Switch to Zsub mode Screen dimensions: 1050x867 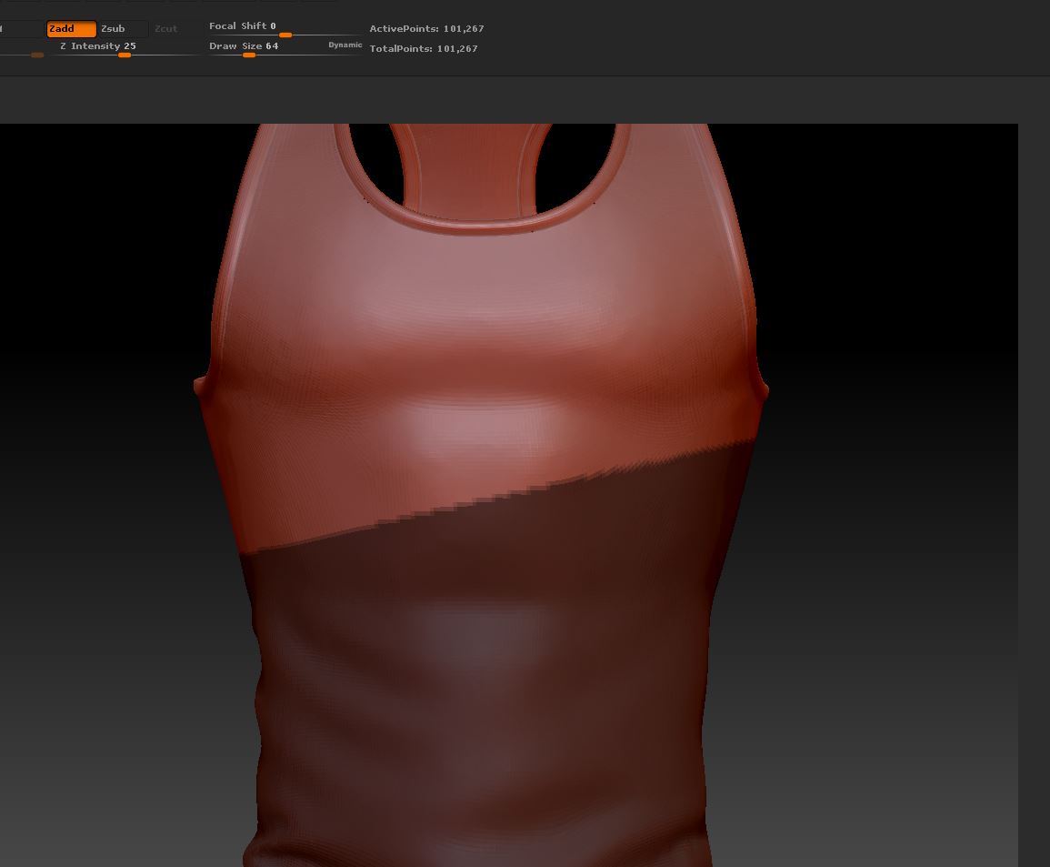point(122,29)
